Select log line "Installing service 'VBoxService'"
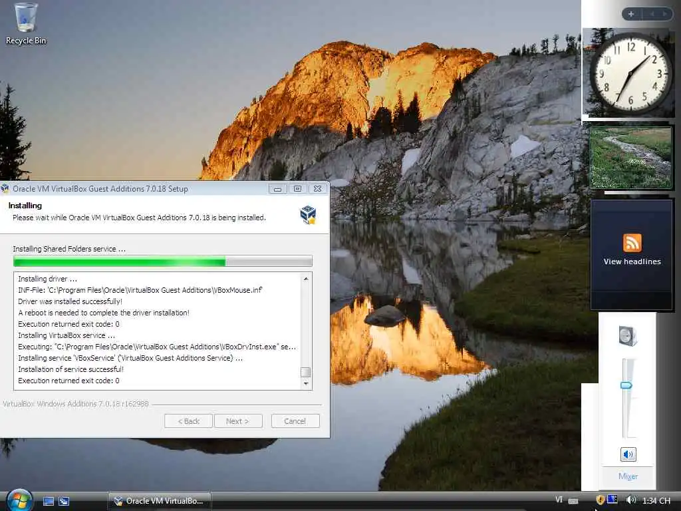 click(x=130, y=358)
